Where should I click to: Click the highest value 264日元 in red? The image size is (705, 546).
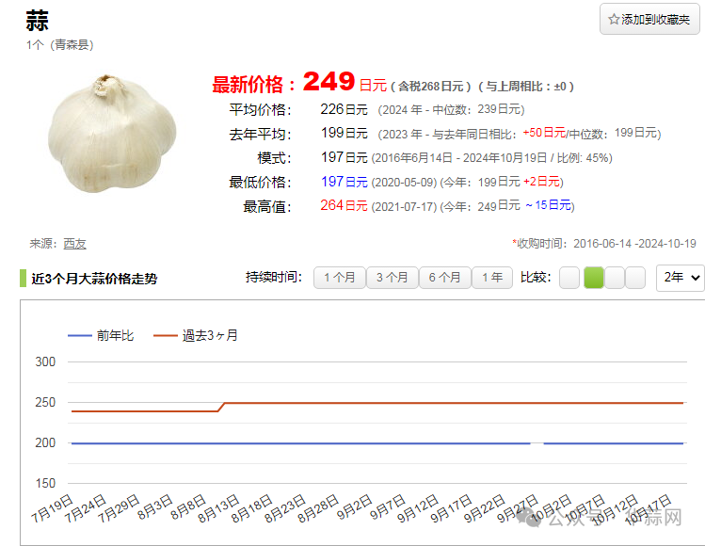tap(344, 205)
